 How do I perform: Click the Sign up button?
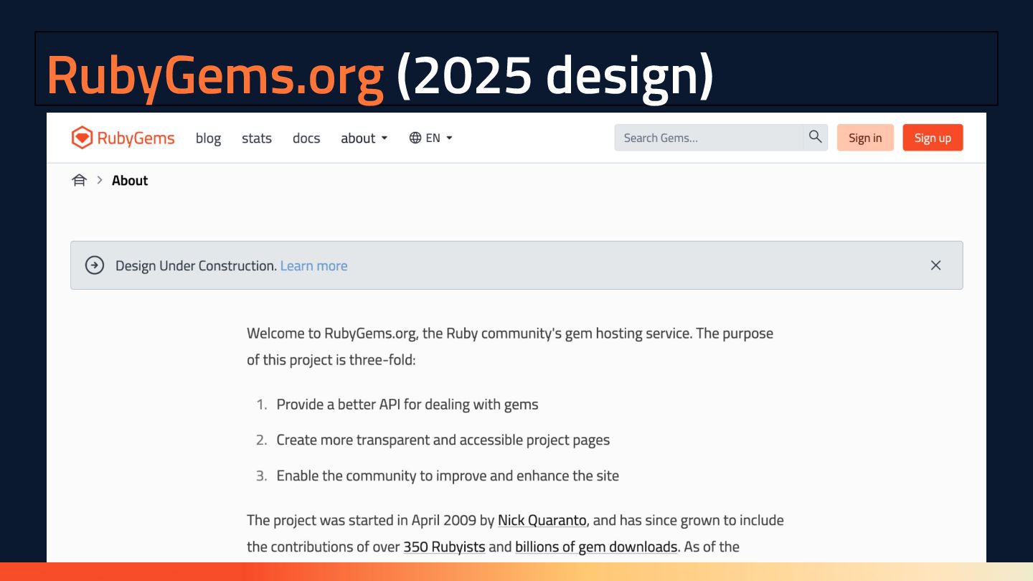[933, 138]
